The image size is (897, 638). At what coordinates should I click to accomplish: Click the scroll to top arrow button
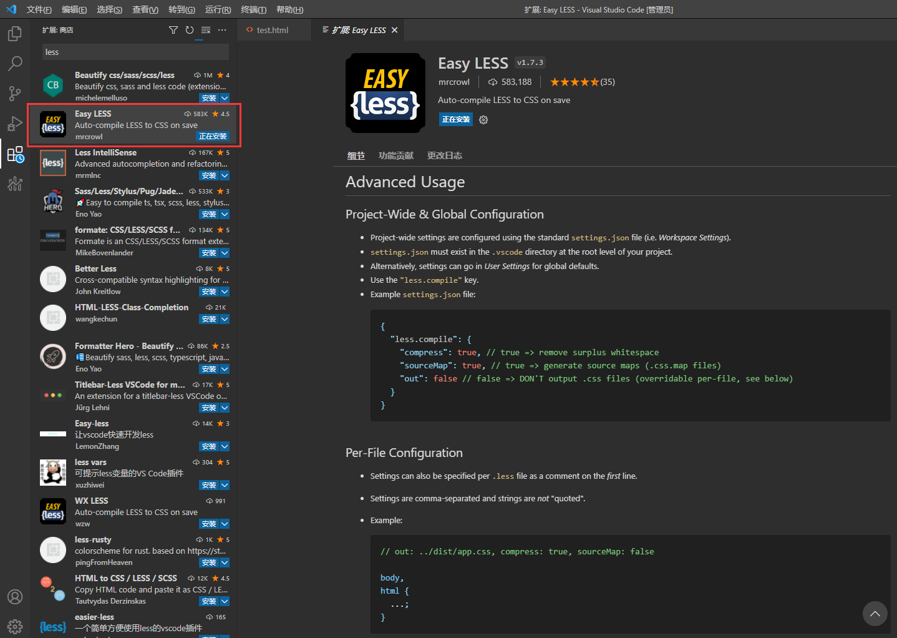(875, 614)
